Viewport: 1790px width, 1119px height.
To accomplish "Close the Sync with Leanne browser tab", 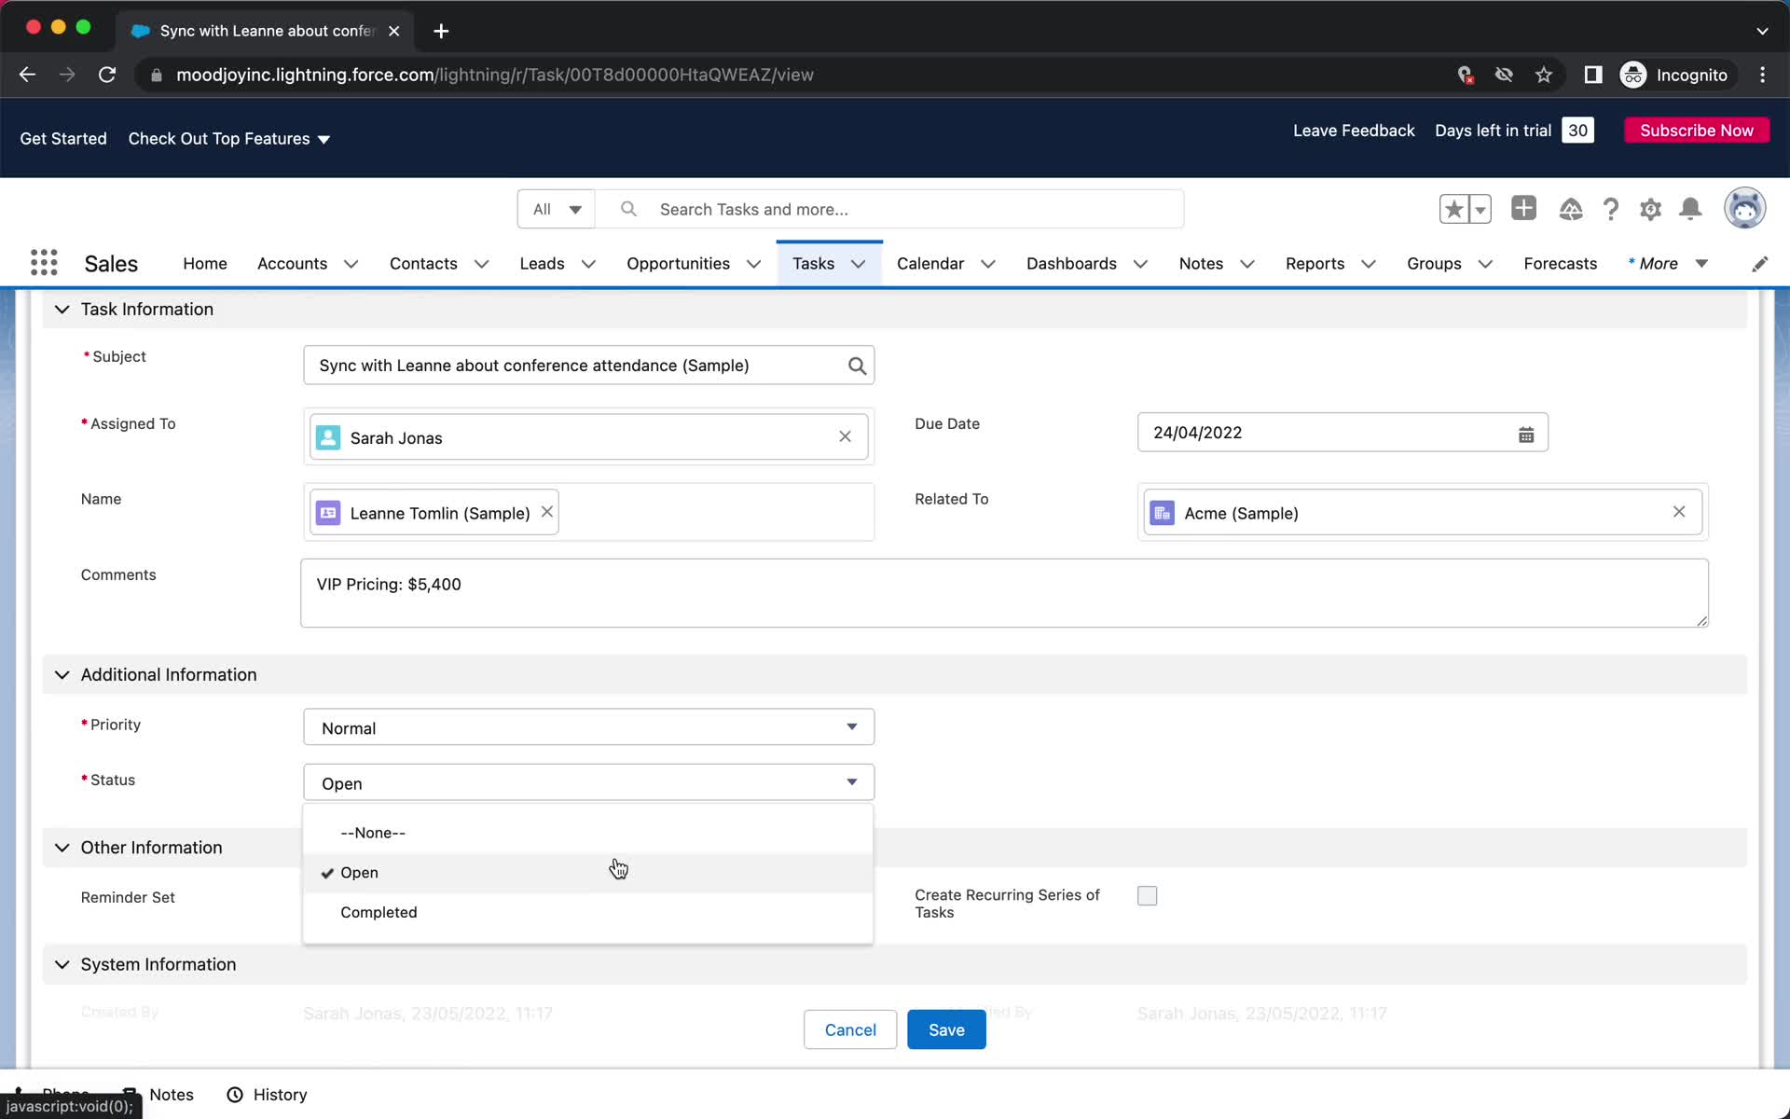I will [x=394, y=31].
